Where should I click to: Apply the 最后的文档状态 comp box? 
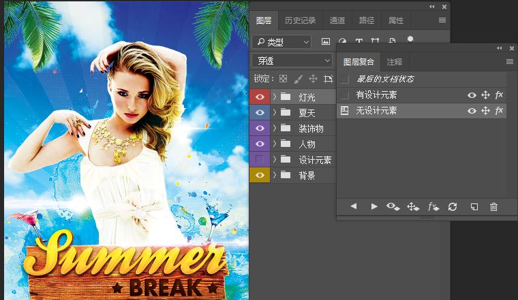345,79
